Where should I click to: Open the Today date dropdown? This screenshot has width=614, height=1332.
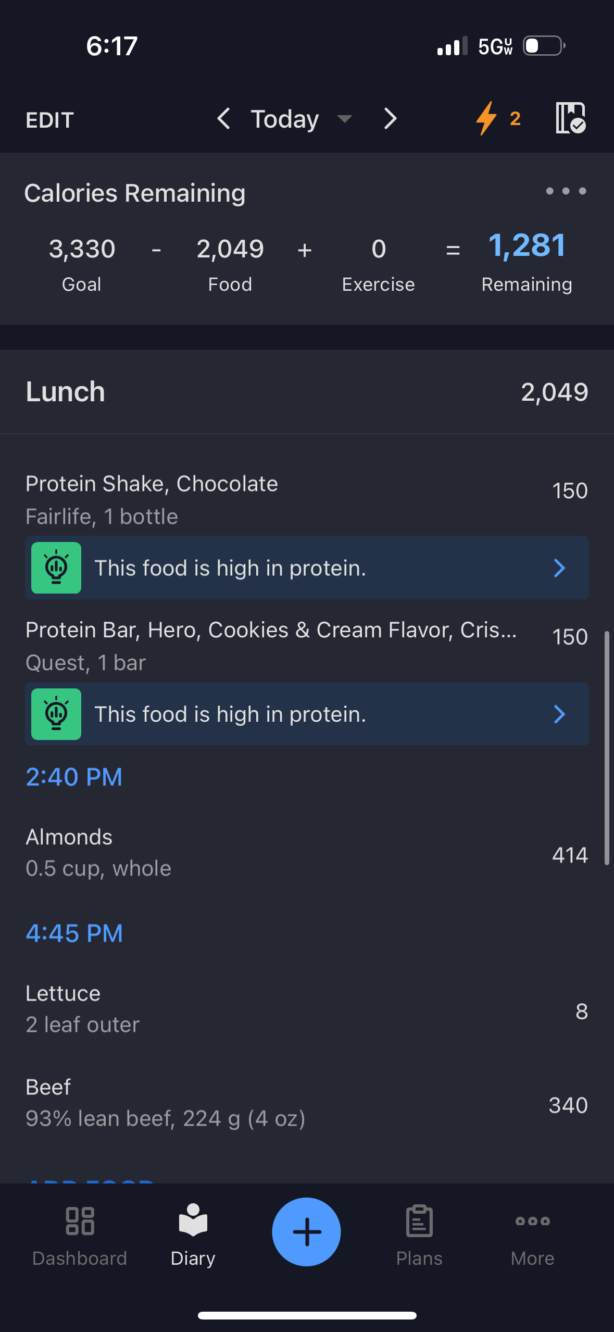pyautogui.click(x=302, y=119)
